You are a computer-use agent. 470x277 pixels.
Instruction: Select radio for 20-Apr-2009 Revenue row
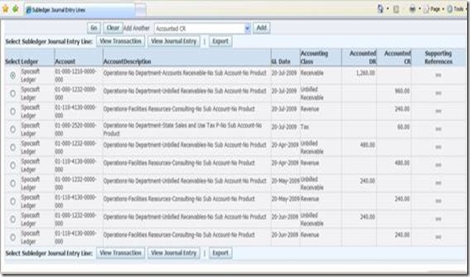pyautogui.click(x=13, y=165)
